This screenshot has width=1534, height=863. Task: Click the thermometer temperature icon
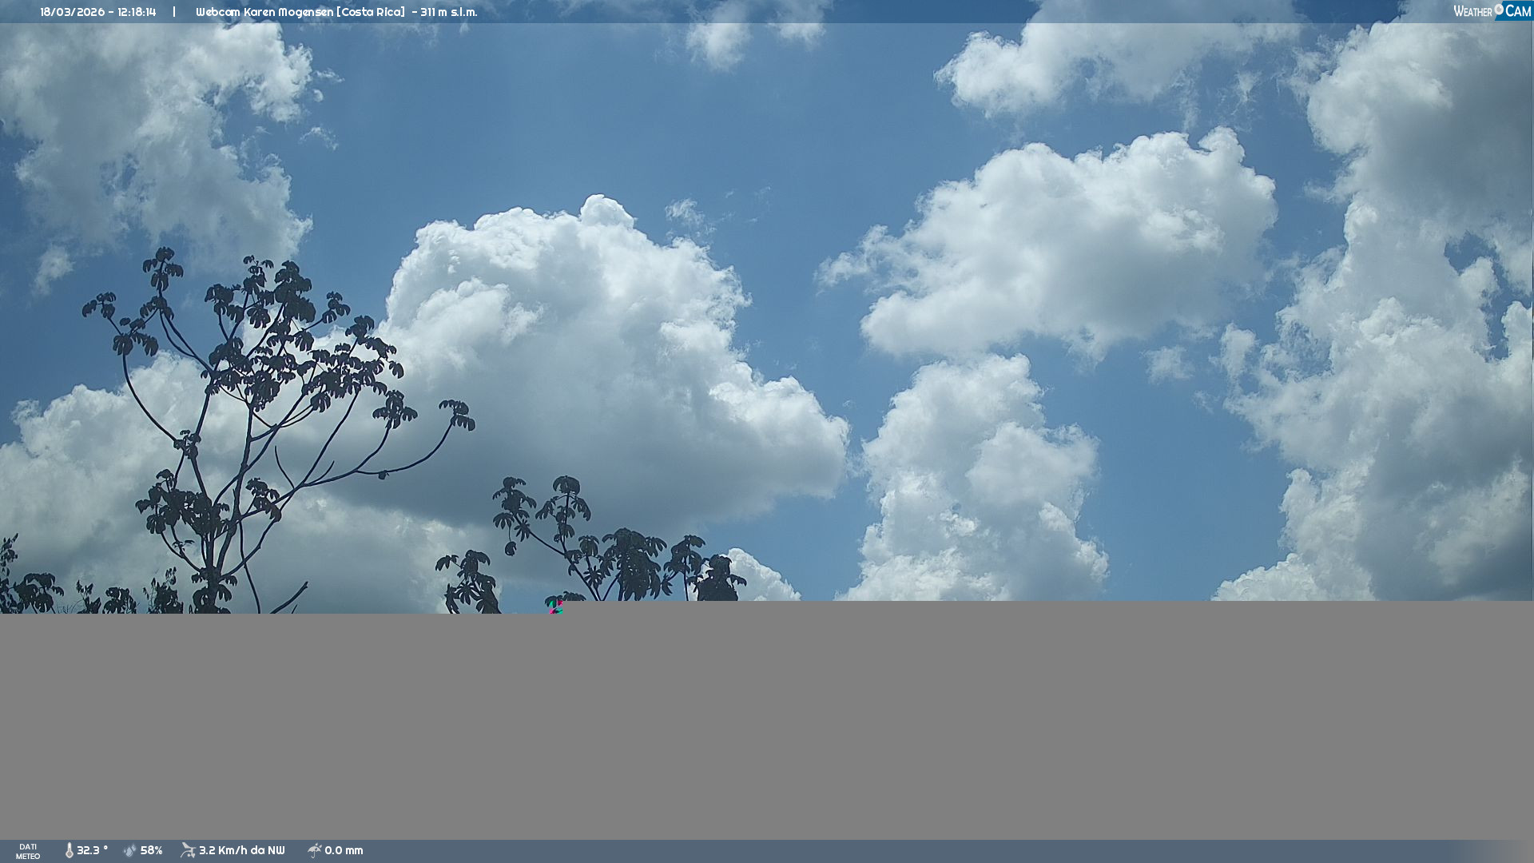pos(69,851)
